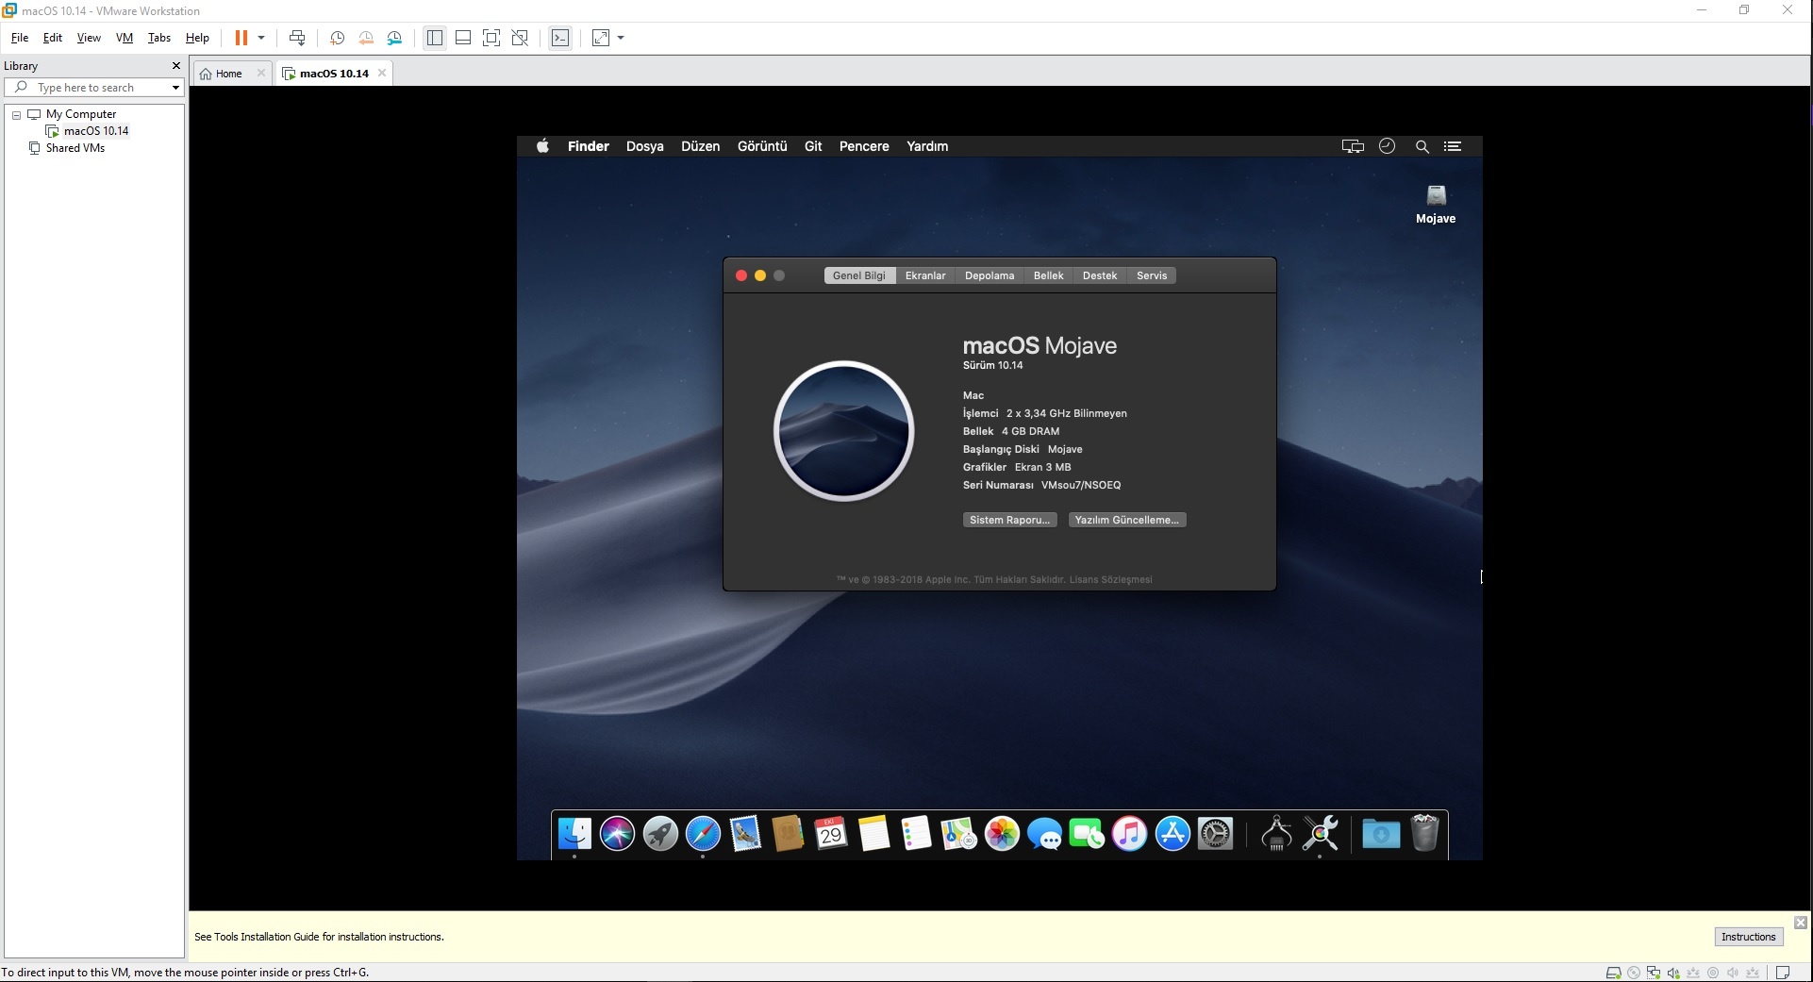
Task: Click the Sistem Raporu button
Action: (x=1009, y=520)
